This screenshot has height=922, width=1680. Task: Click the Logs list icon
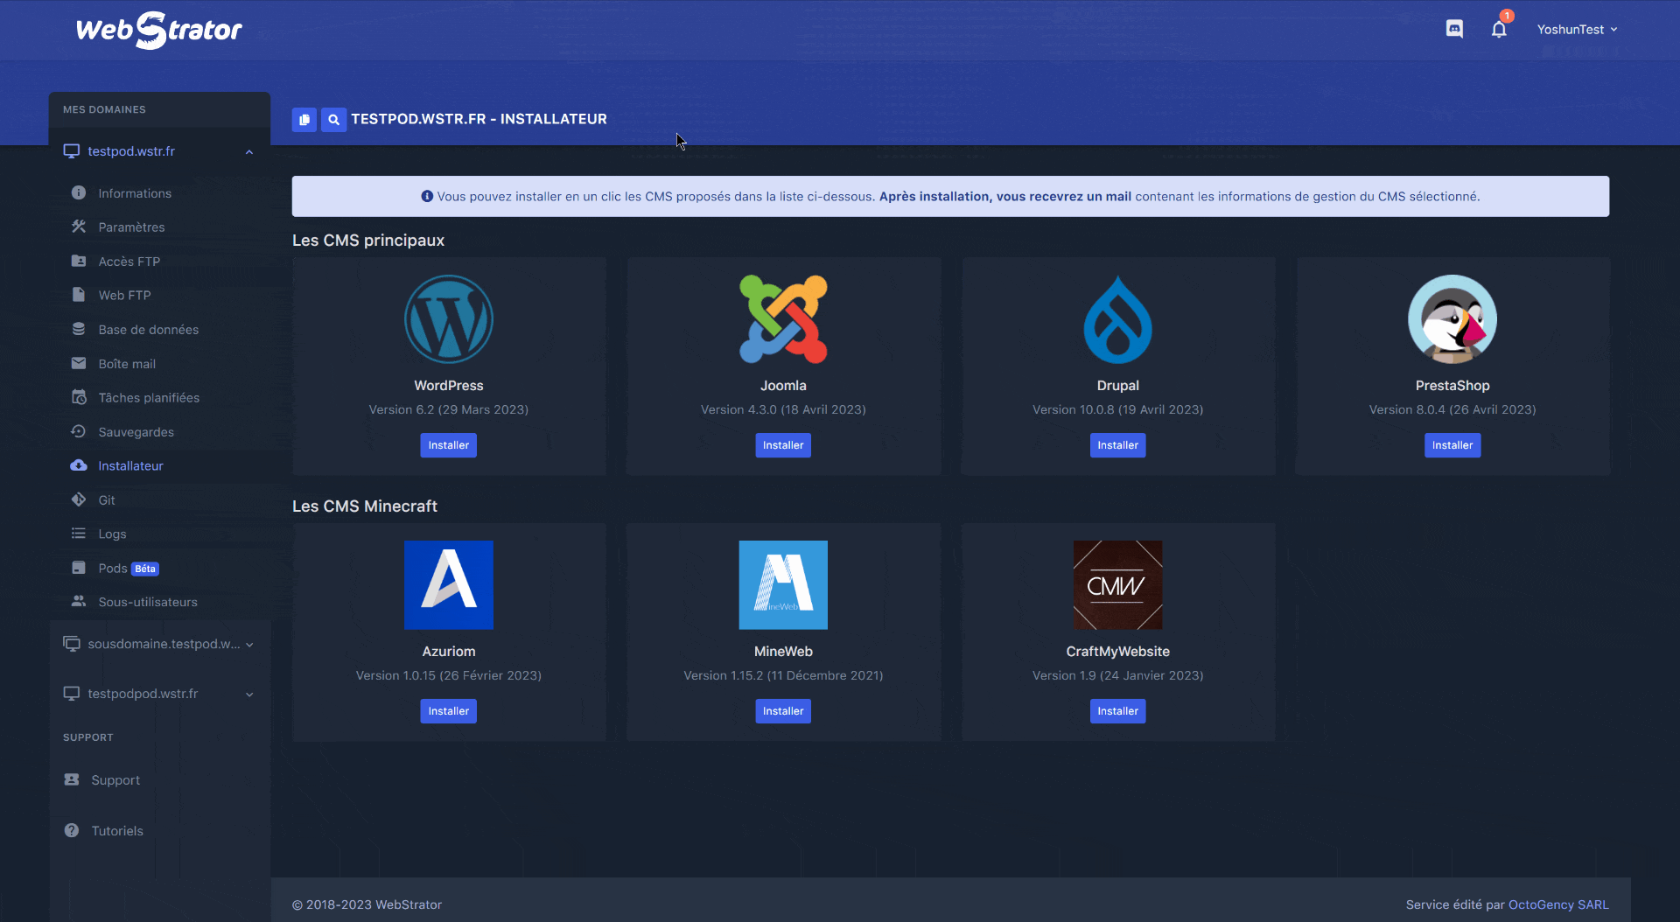tap(79, 534)
